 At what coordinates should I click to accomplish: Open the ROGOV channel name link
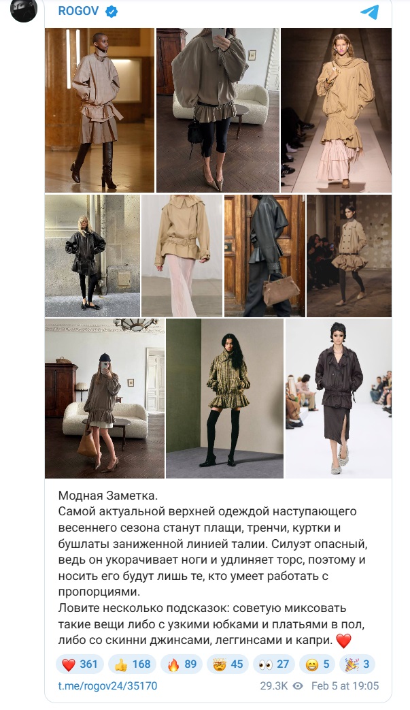tap(78, 12)
